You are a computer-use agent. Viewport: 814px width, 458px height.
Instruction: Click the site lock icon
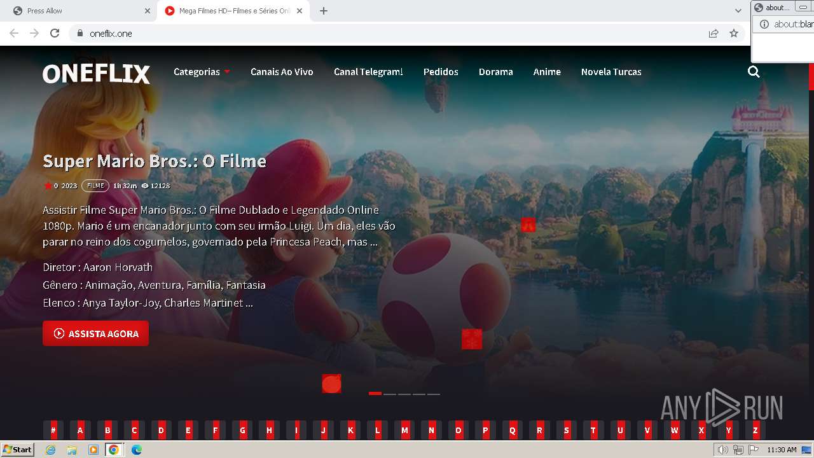80,33
